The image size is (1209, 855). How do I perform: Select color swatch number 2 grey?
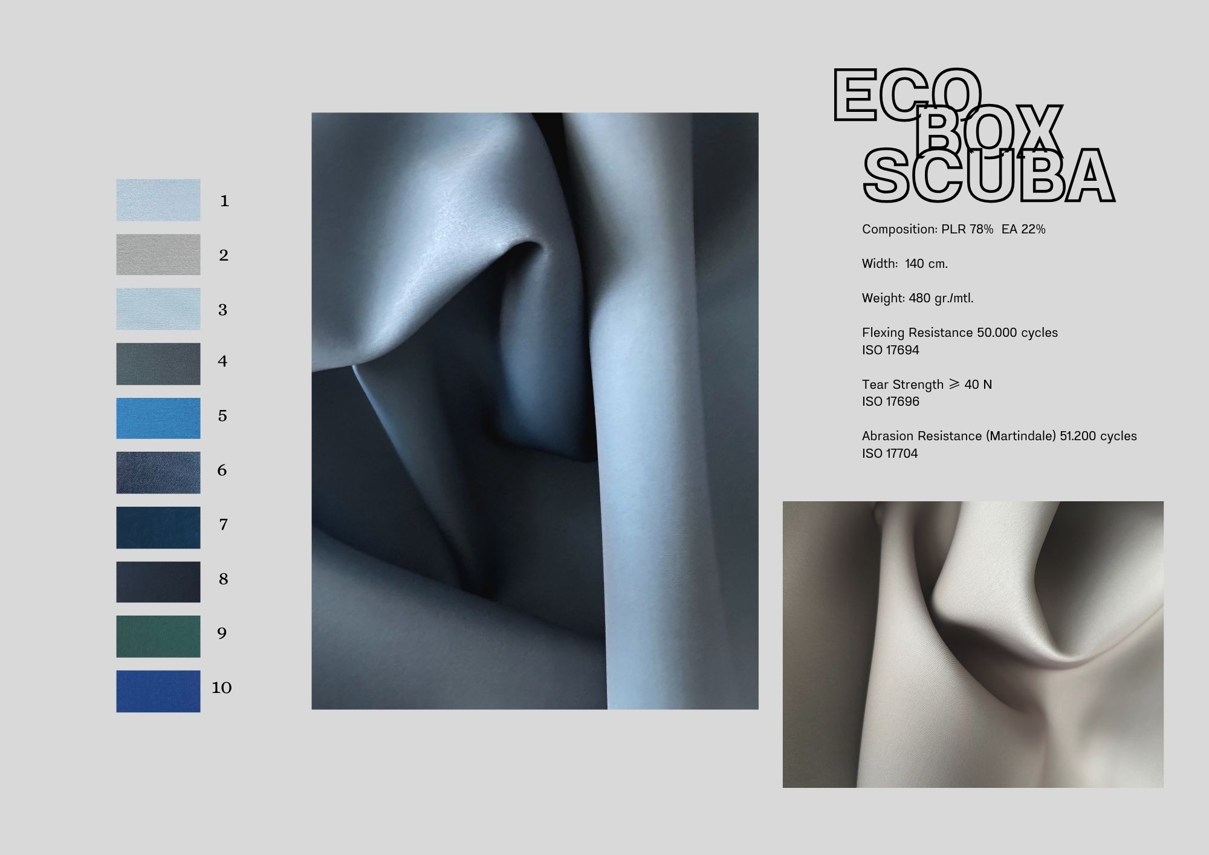tap(158, 255)
